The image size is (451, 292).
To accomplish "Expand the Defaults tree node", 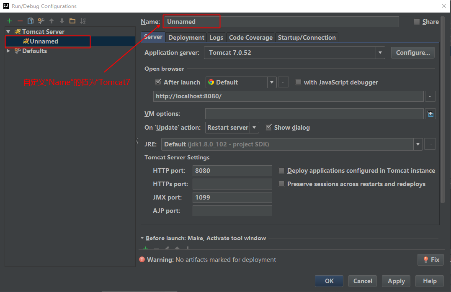I will click(8, 51).
